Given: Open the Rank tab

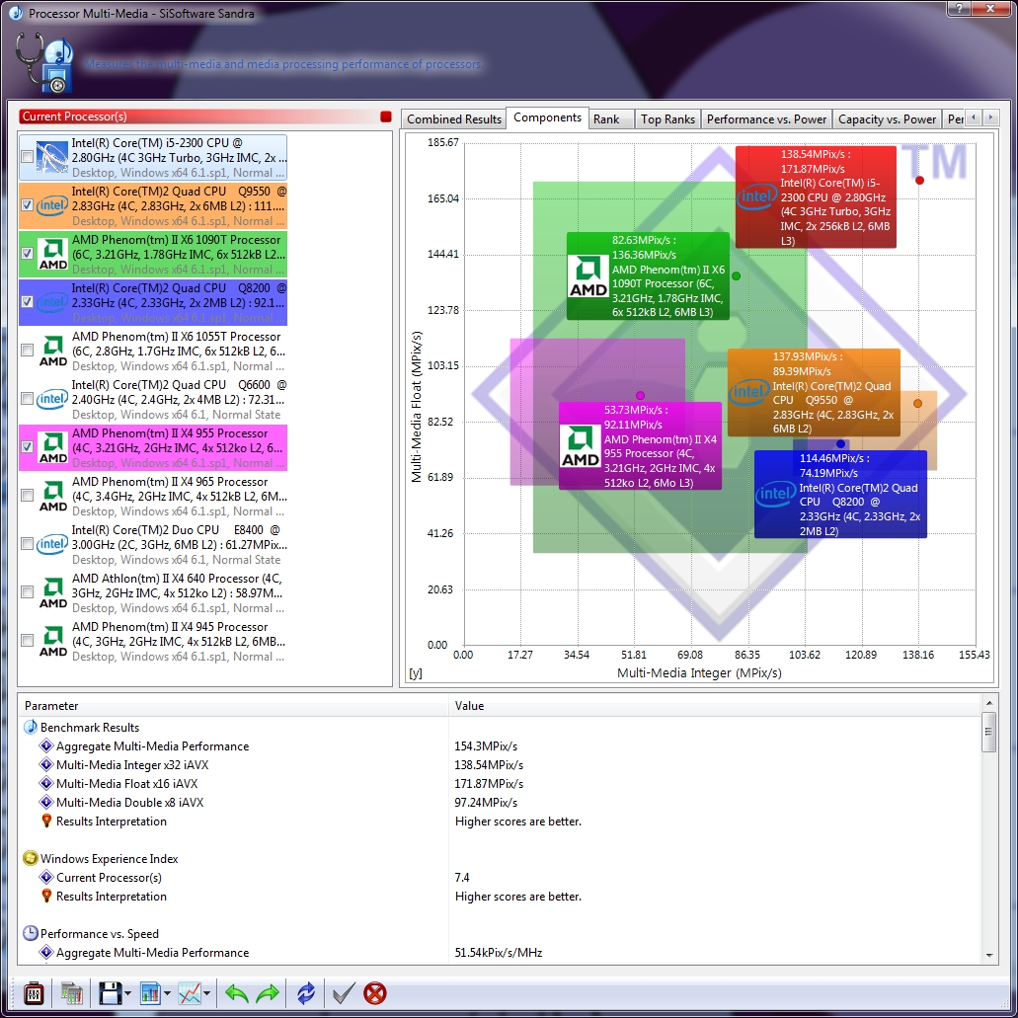Looking at the screenshot, I should pyautogui.click(x=611, y=119).
